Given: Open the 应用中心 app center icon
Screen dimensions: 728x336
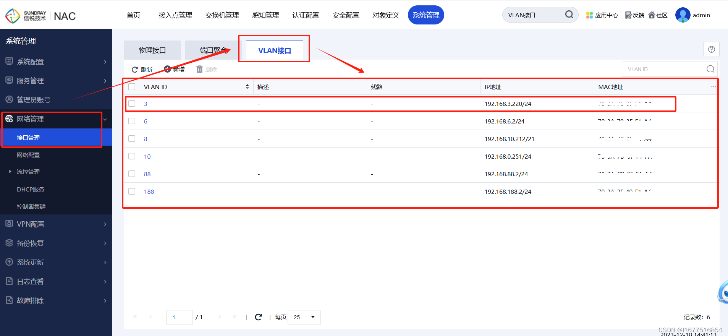Looking at the screenshot, I should tap(589, 15).
